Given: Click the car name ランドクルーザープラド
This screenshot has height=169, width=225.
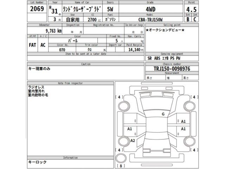Looking at the screenshot, I should pos(82,10).
